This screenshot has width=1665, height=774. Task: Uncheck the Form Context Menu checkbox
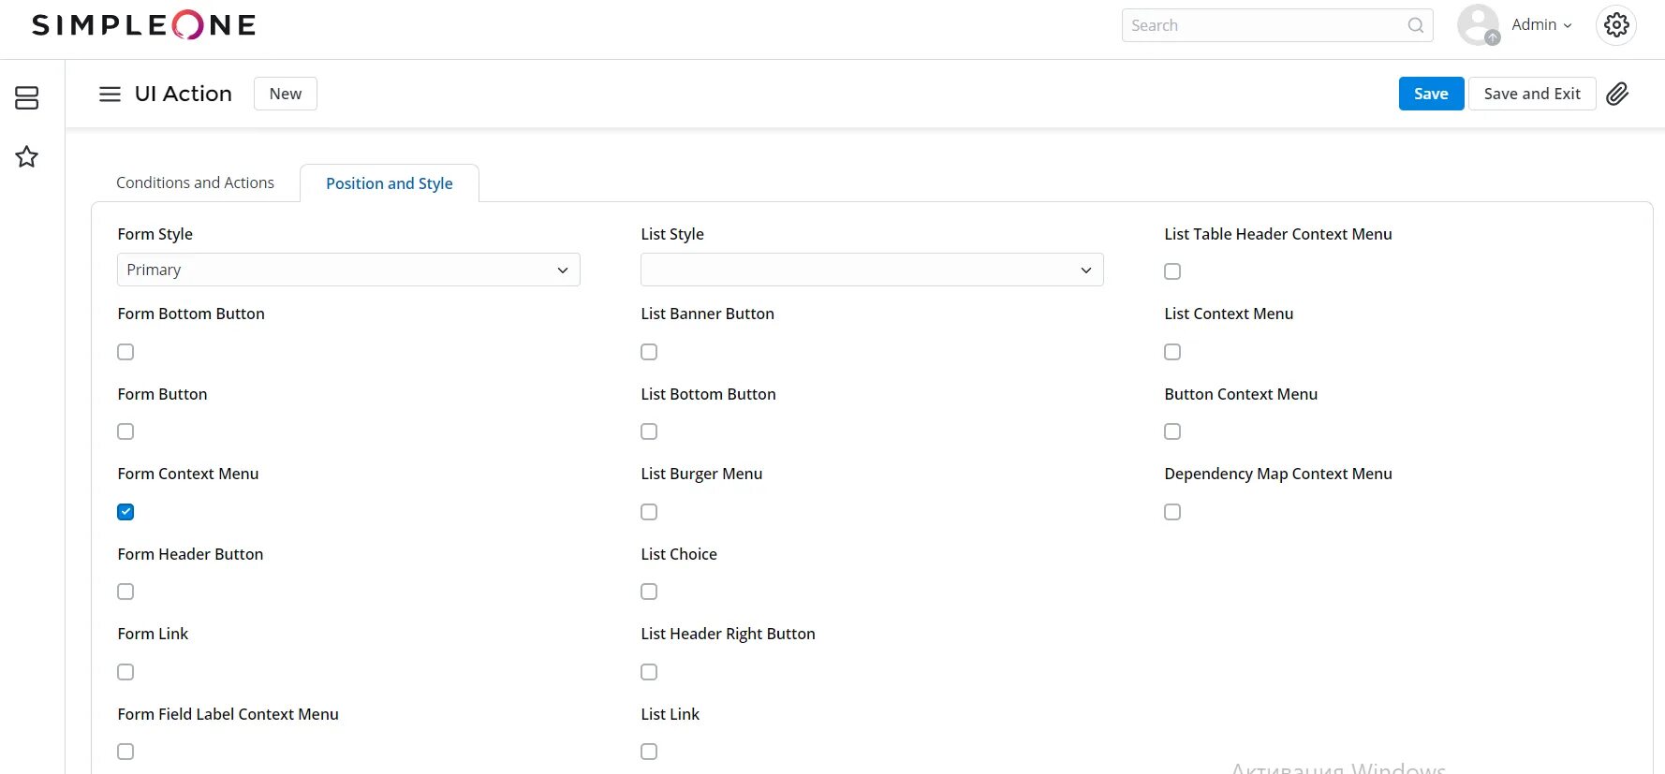pyautogui.click(x=125, y=512)
